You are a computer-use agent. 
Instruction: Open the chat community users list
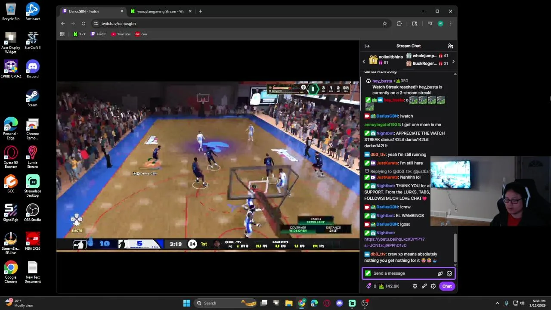tap(450, 46)
